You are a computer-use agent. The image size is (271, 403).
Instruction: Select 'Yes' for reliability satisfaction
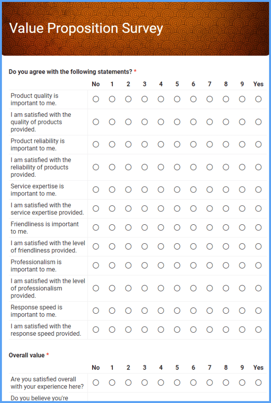click(x=258, y=167)
